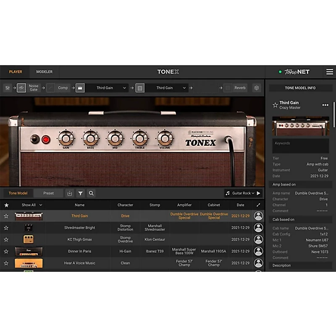This screenshot has width=336, height=336.
Task: Click the Dinner In Paris amp thumbnail
Action: click(x=29, y=251)
